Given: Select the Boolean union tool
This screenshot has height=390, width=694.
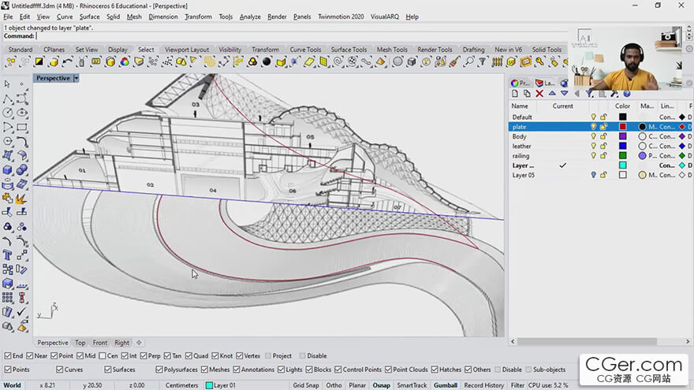Looking at the screenshot, I should click(x=22, y=170).
